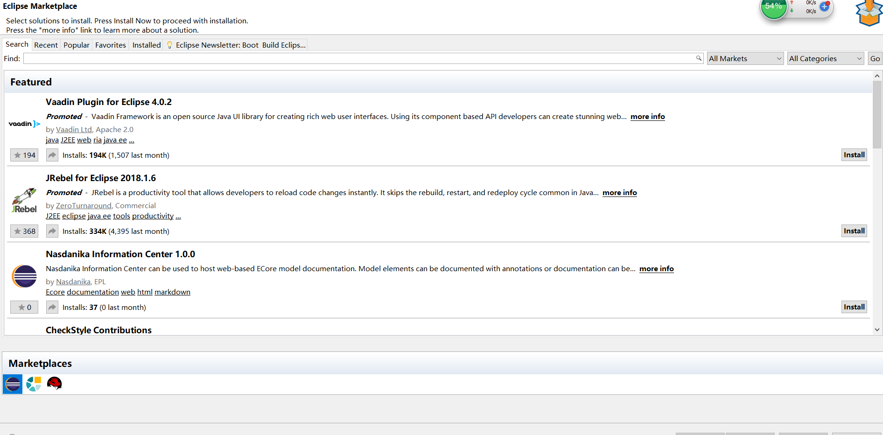883x435 pixels.
Task: Switch to the Search tab
Action: 17,44
